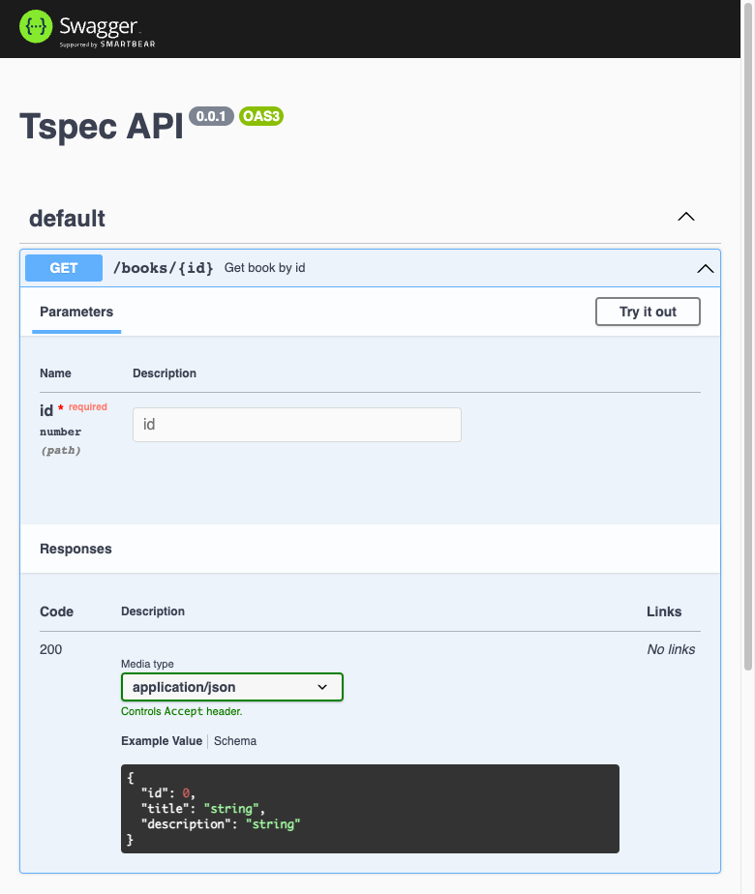This screenshot has height=894, width=755.
Task: Click the Example Value tab label
Action: coord(162,740)
